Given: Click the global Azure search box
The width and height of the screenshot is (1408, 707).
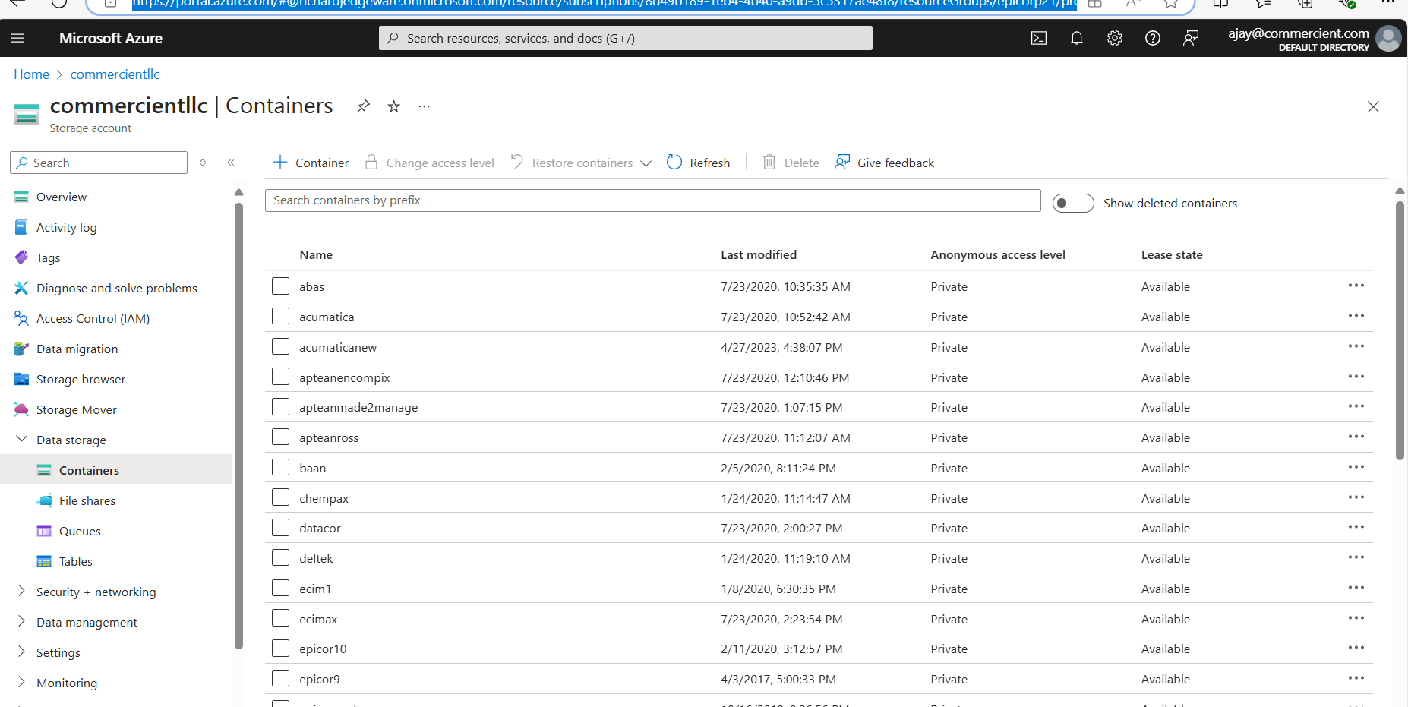Looking at the screenshot, I should (x=626, y=38).
